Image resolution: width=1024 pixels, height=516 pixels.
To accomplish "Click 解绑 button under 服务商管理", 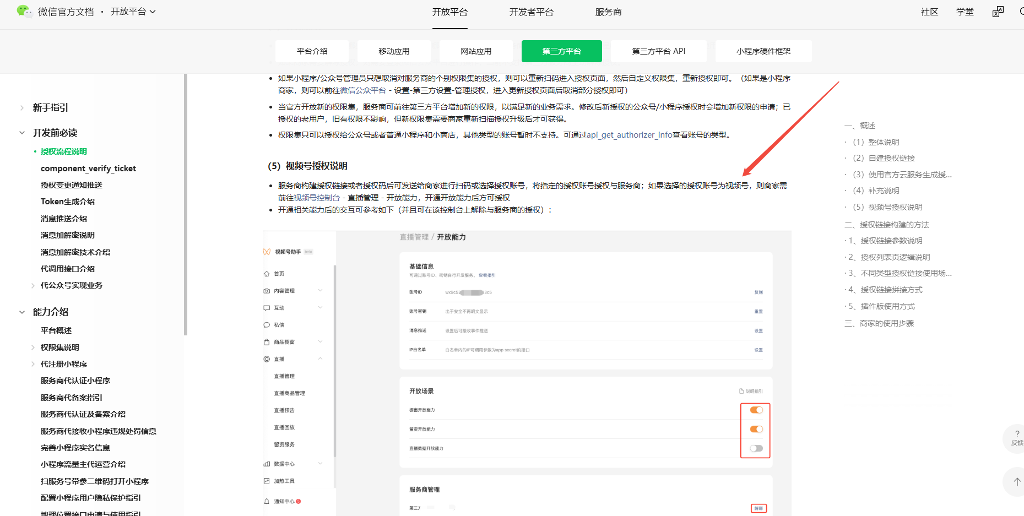I will [758, 508].
